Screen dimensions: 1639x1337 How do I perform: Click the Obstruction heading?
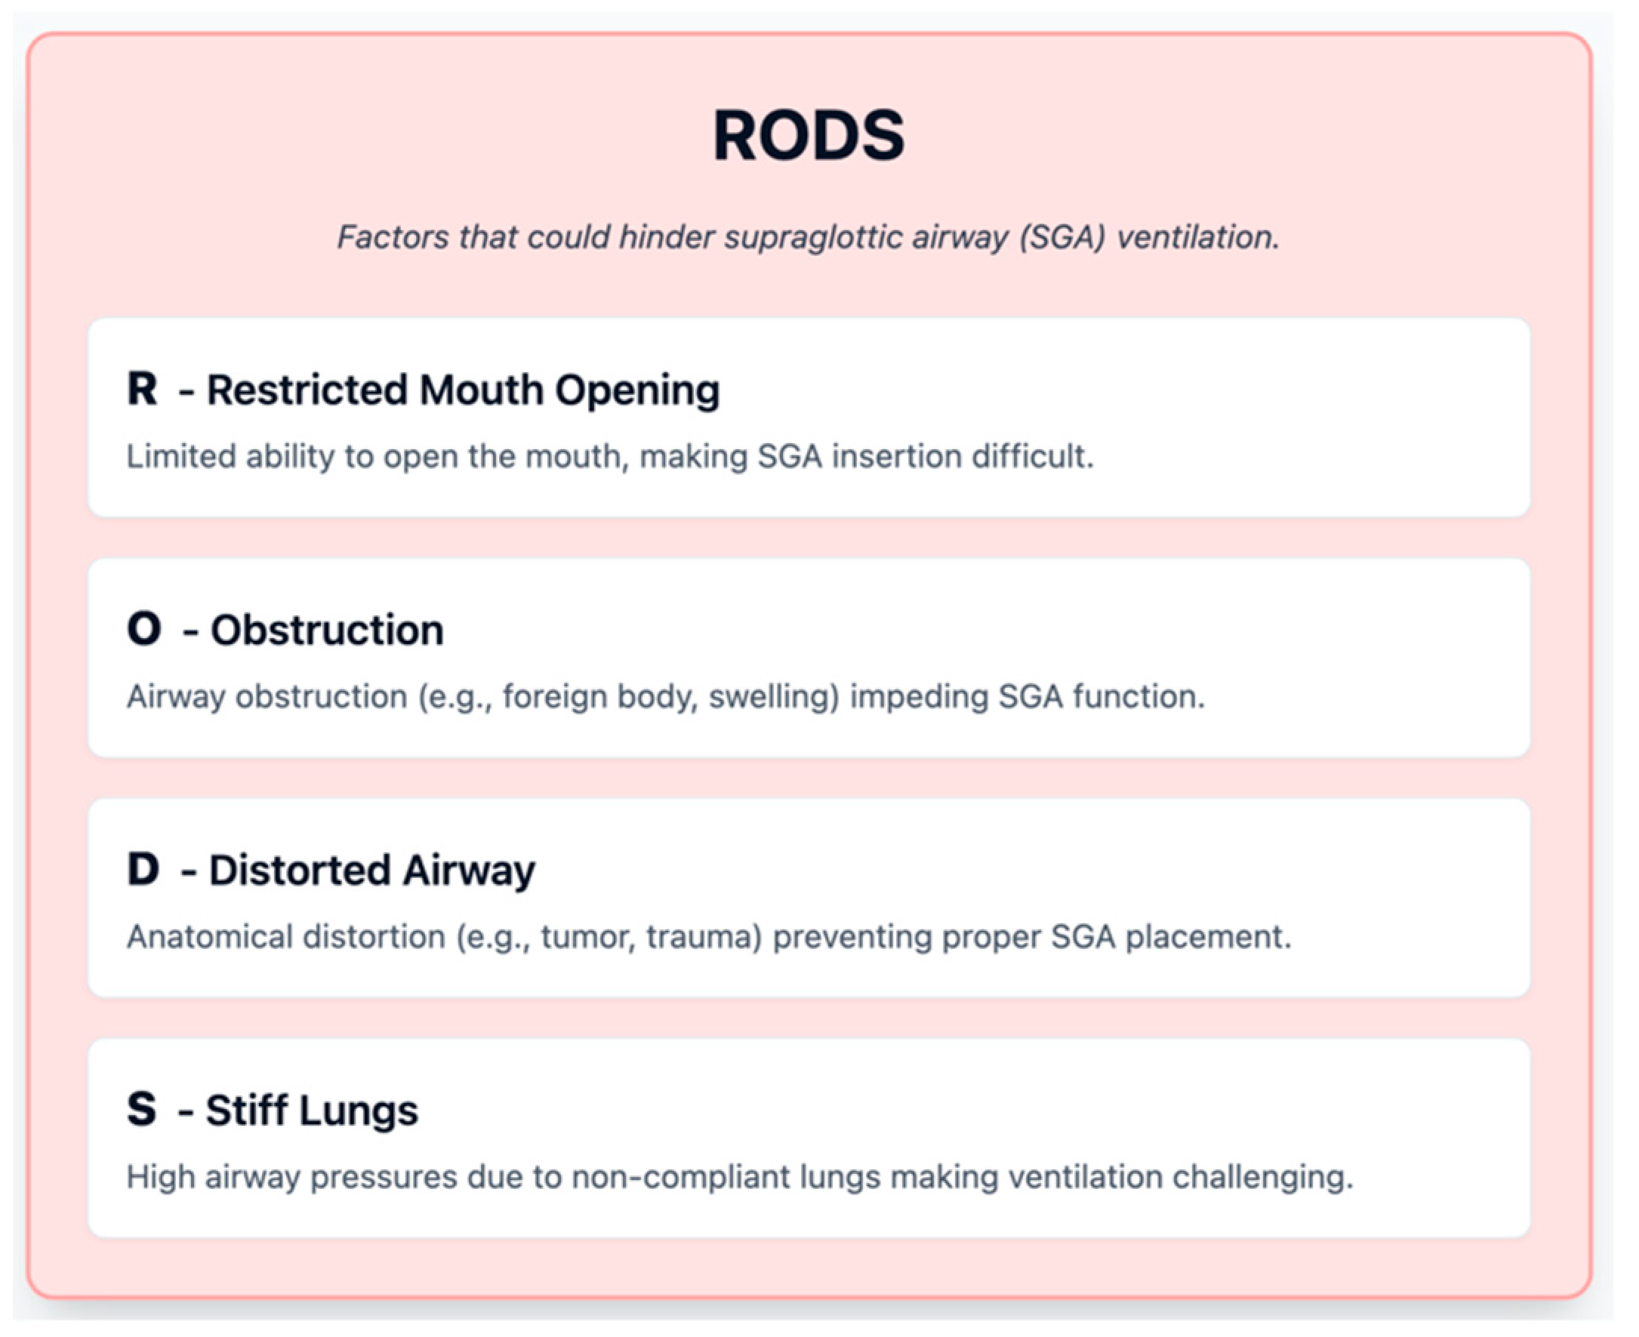coord(328,630)
